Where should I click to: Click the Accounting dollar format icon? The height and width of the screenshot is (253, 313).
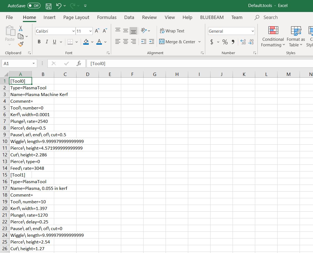coord(212,42)
